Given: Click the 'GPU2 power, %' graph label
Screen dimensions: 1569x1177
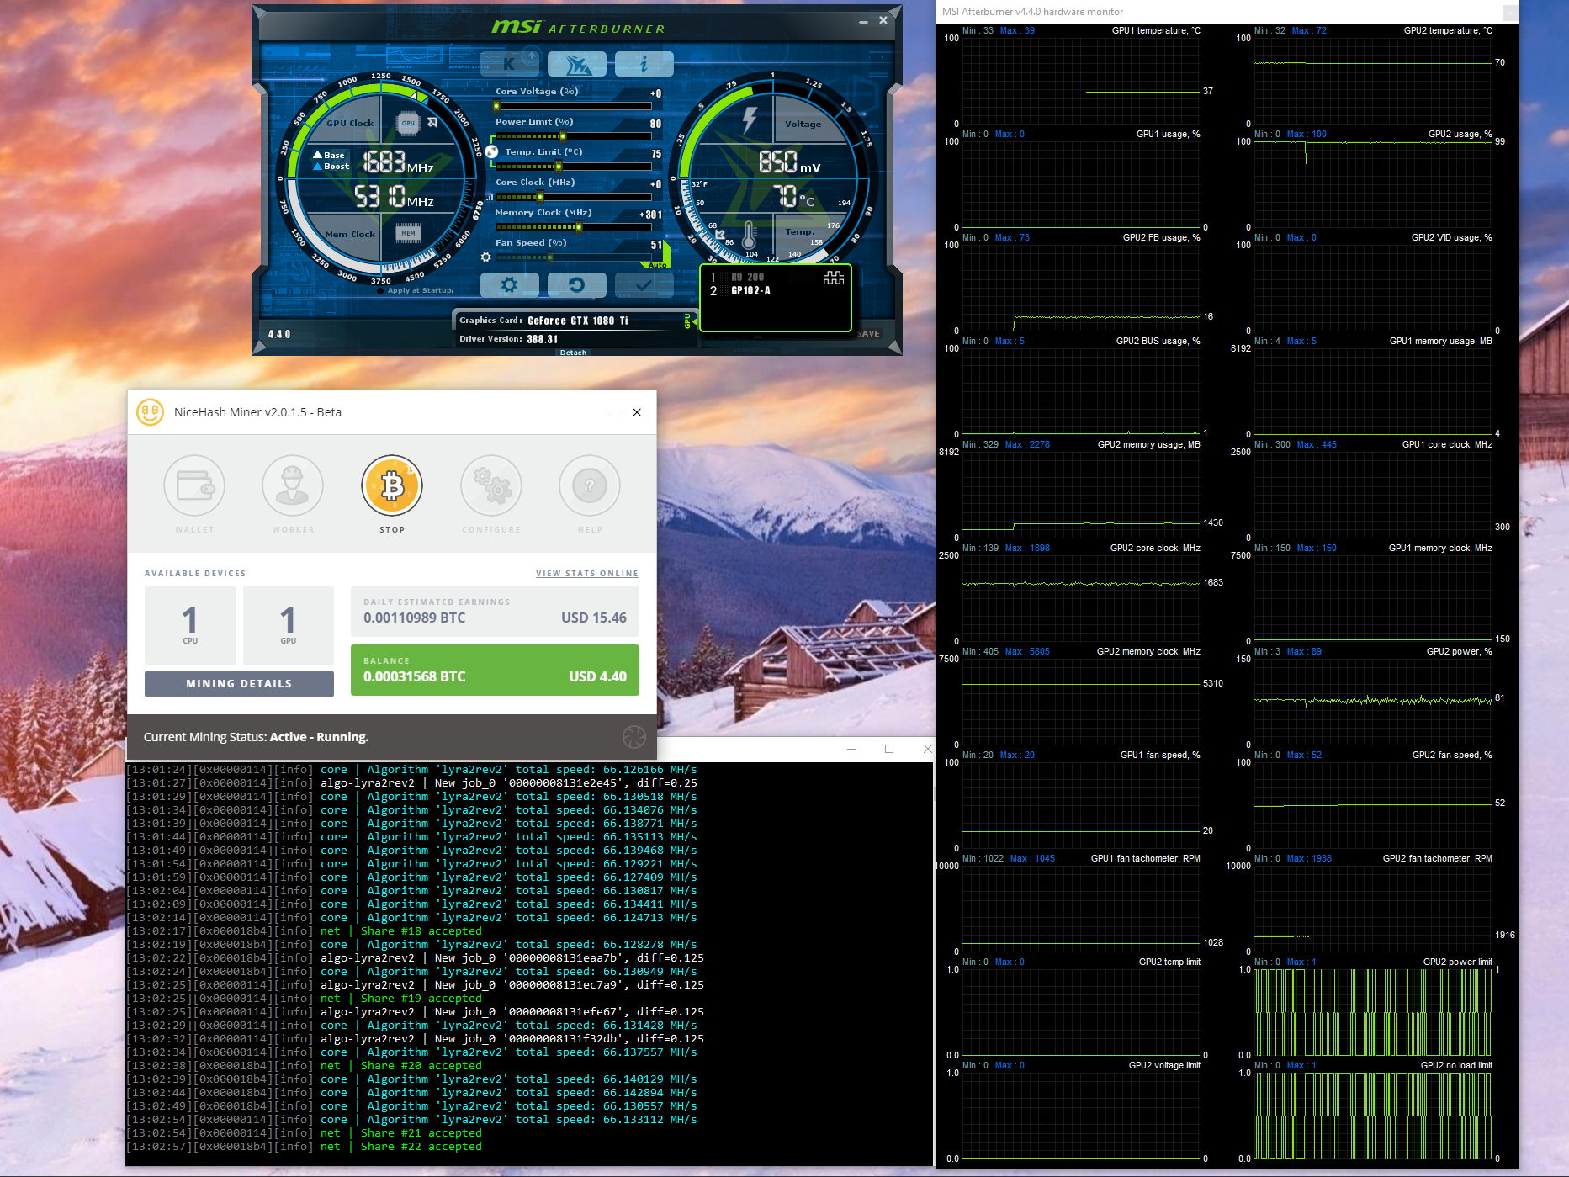Looking at the screenshot, I should pyautogui.click(x=1460, y=652).
